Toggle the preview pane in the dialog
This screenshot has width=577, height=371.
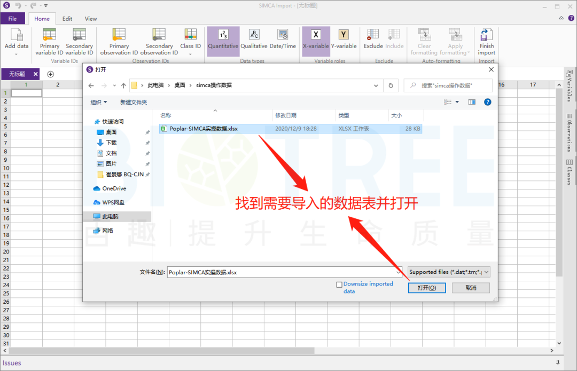[472, 101]
